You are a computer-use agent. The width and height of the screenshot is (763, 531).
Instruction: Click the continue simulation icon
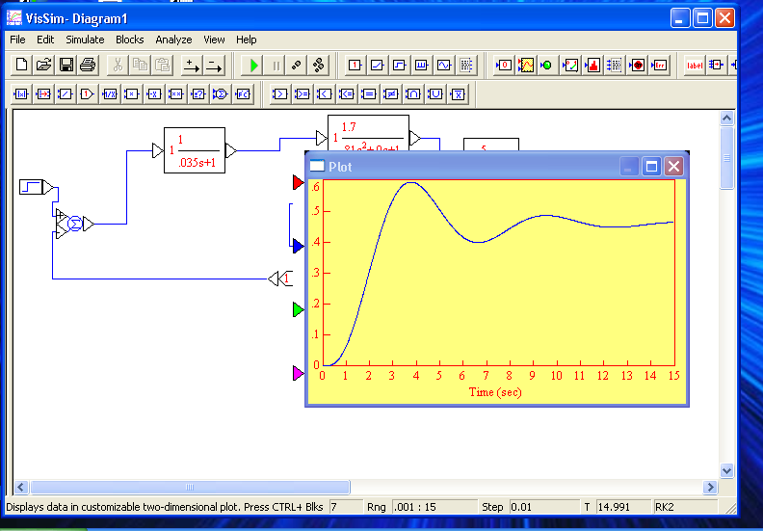(x=319, y=66)
